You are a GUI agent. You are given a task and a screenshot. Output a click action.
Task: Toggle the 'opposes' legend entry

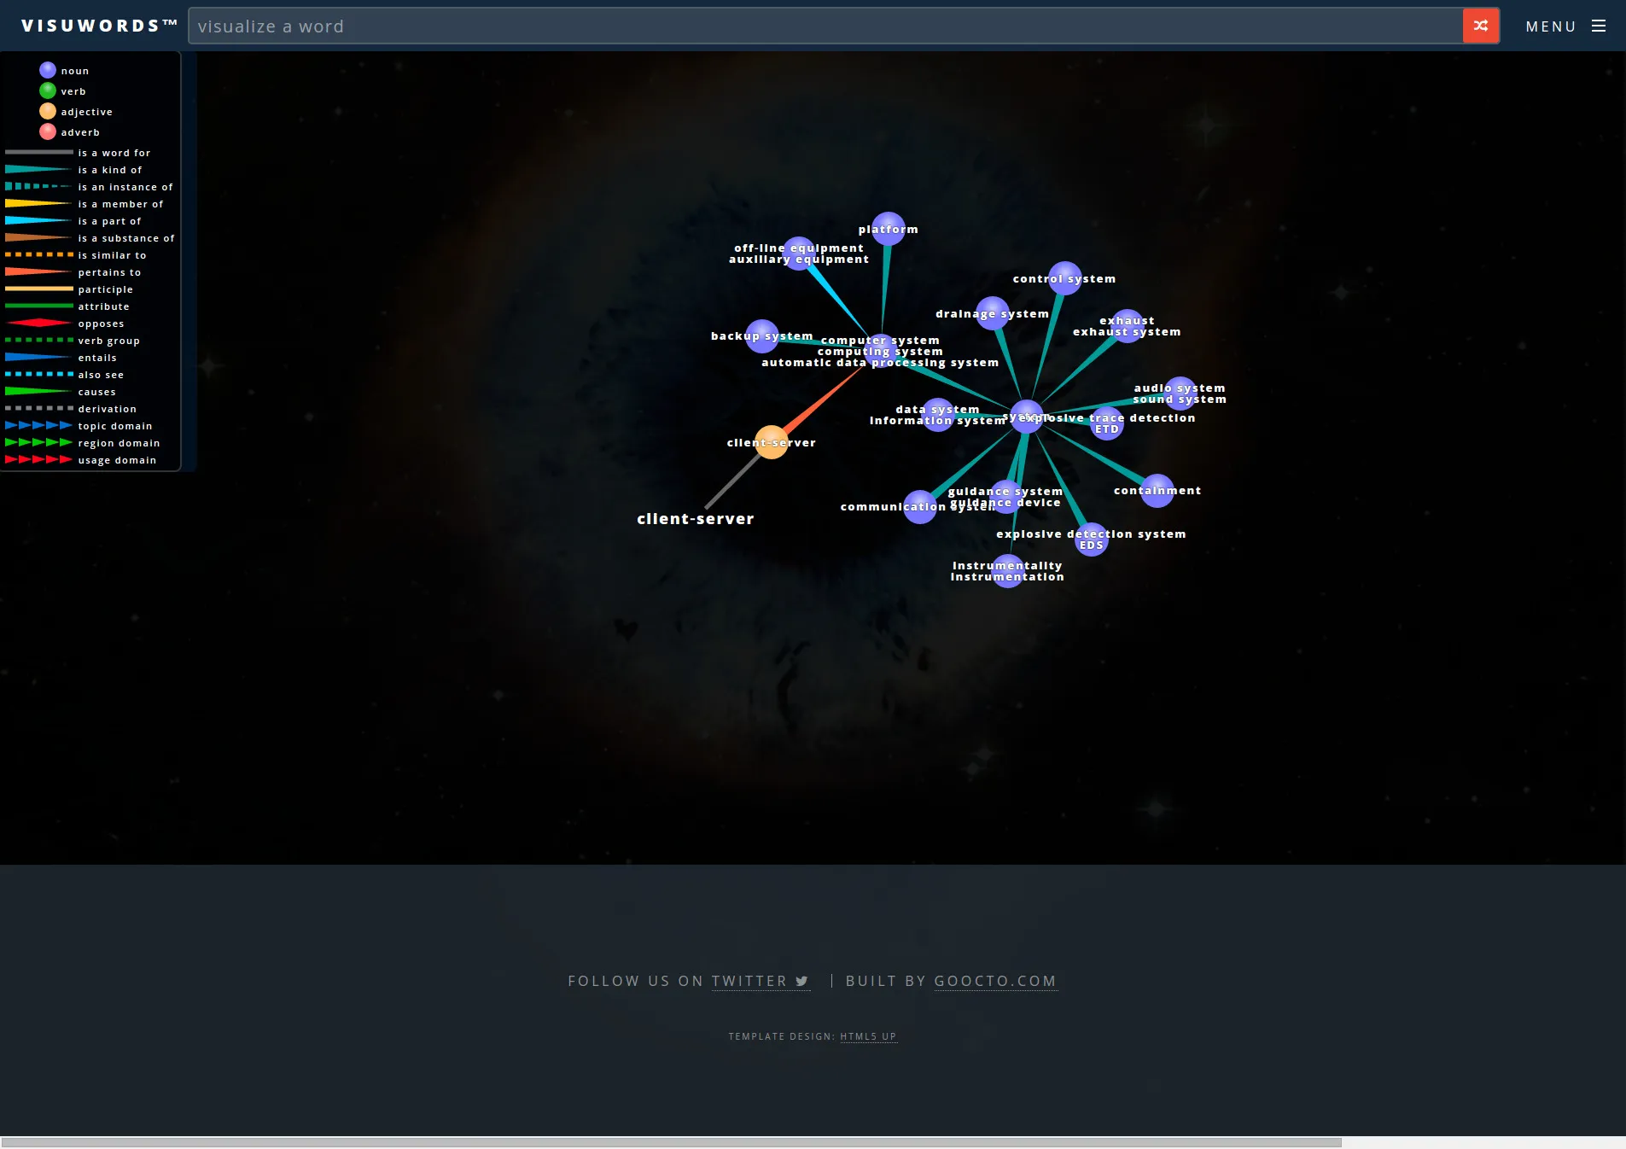point(101,323)
